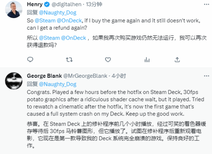Image resolution: width=212 pixels, height=154 pixels.
Task: Open more options on Henry's tweet
Action: coord(207,5)
